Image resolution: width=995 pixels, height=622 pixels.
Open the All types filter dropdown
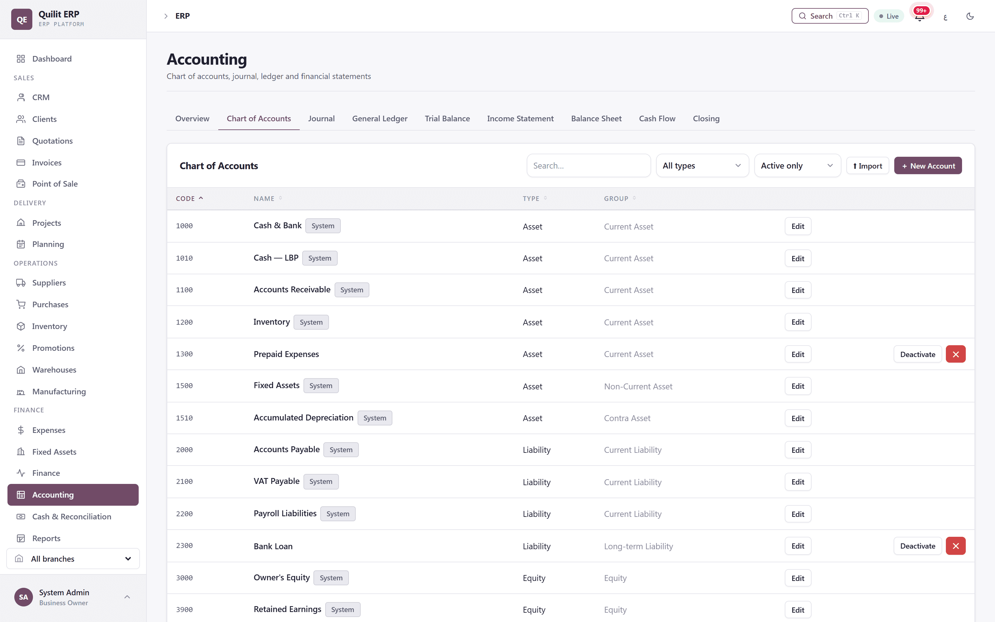[x=702, y=165]
